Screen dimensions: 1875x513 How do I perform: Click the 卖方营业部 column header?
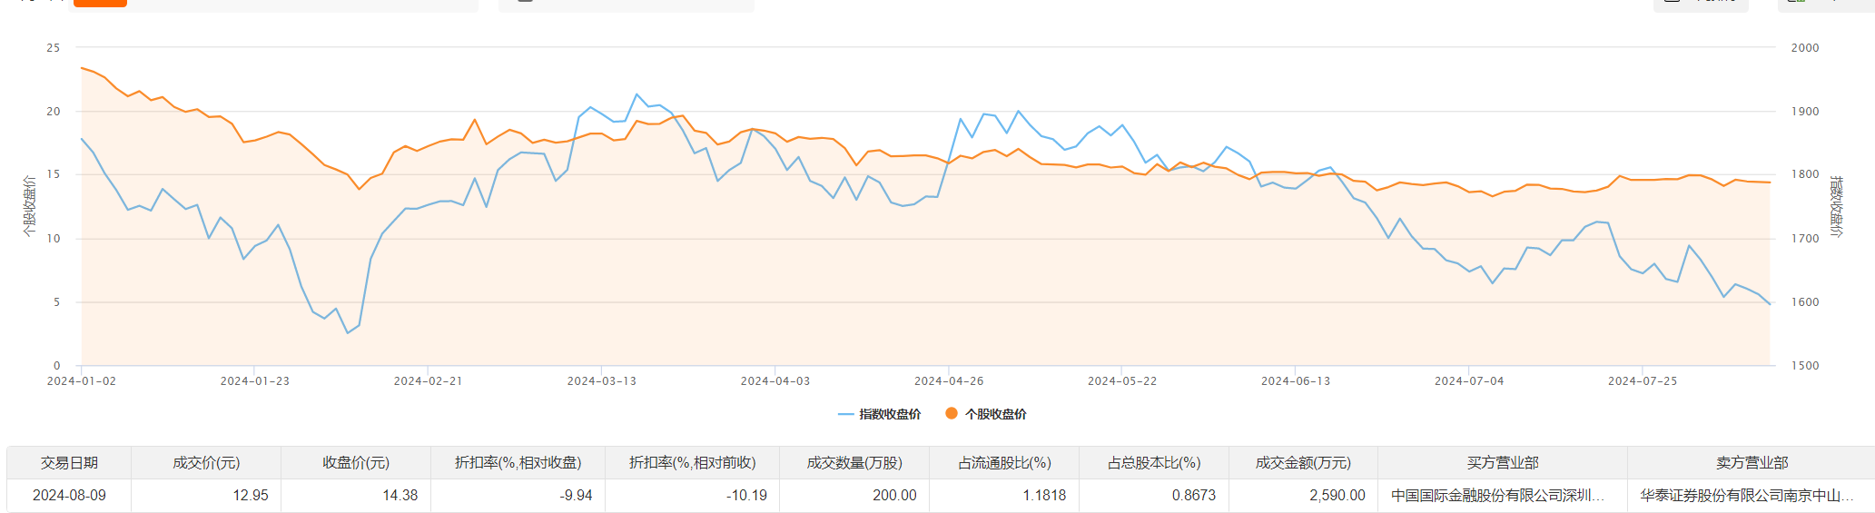coord(1752,463)
